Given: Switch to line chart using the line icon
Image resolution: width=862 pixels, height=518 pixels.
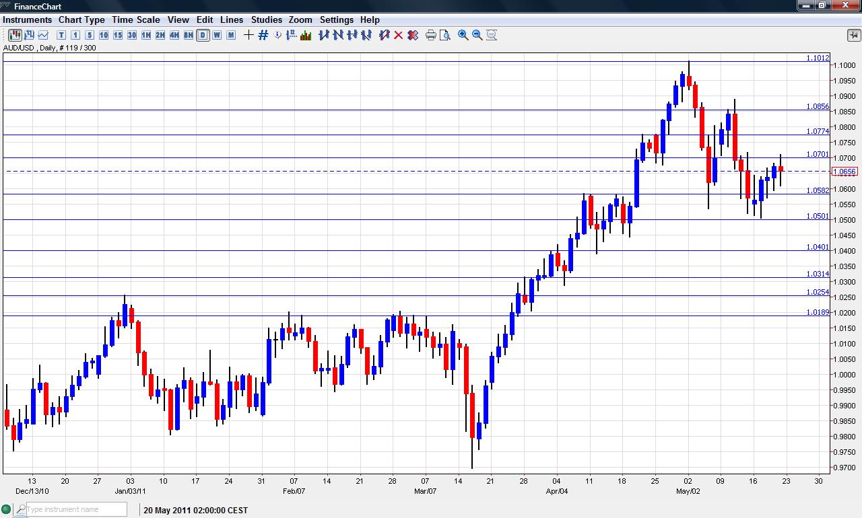Looking at the screenshot, I should pos(43,34).
